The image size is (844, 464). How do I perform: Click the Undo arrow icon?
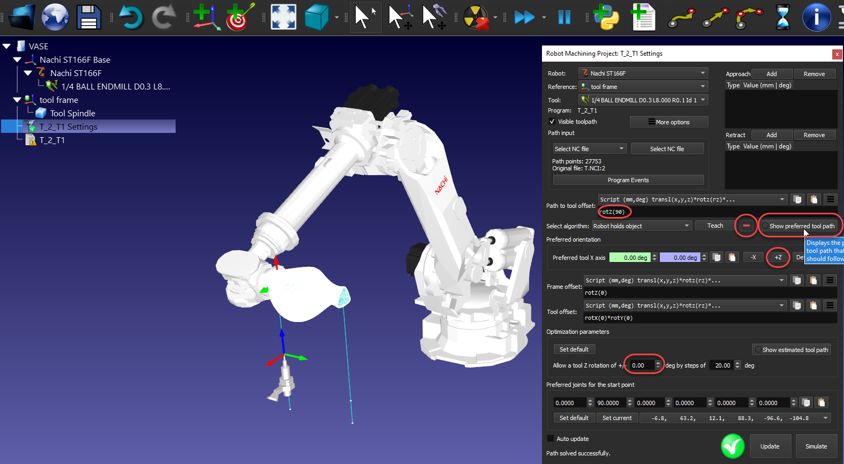tap(131, 17)
